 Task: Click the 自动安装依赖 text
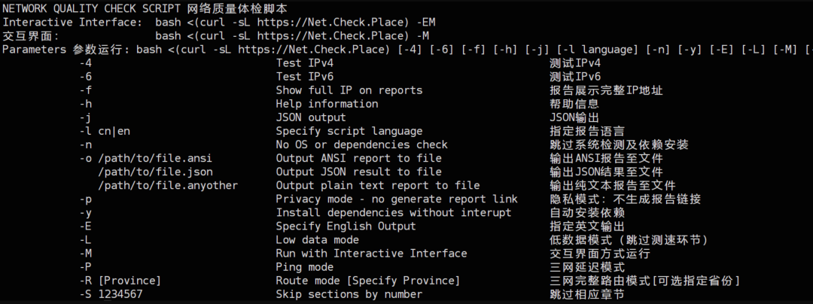(587, 212)
